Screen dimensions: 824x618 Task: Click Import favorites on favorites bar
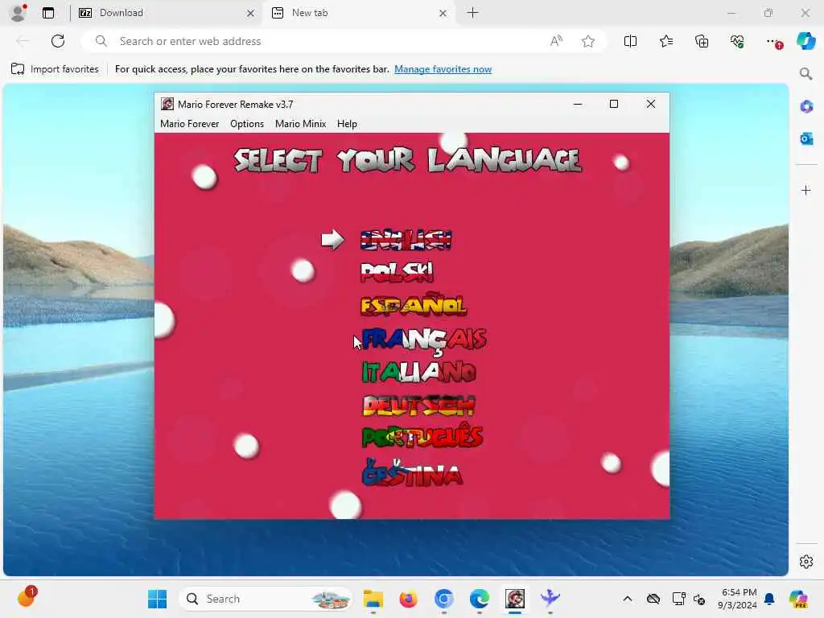click(x=55, y=69)
